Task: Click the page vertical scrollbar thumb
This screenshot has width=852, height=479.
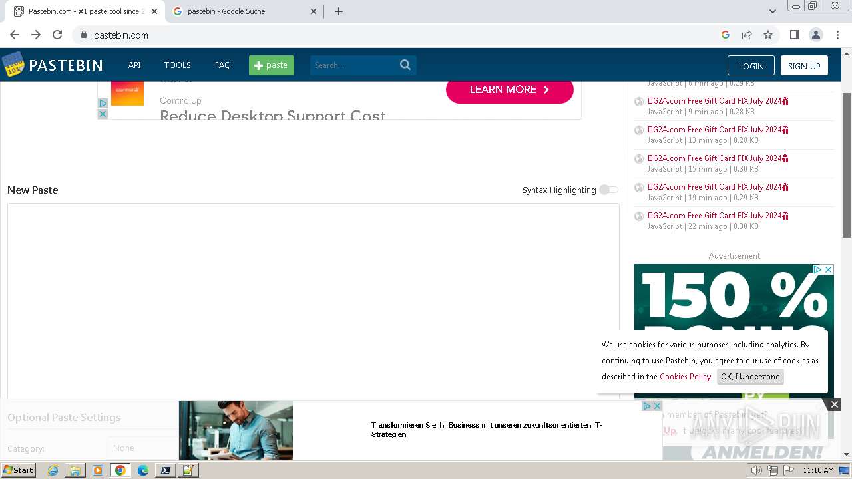Action: [847, 164]
